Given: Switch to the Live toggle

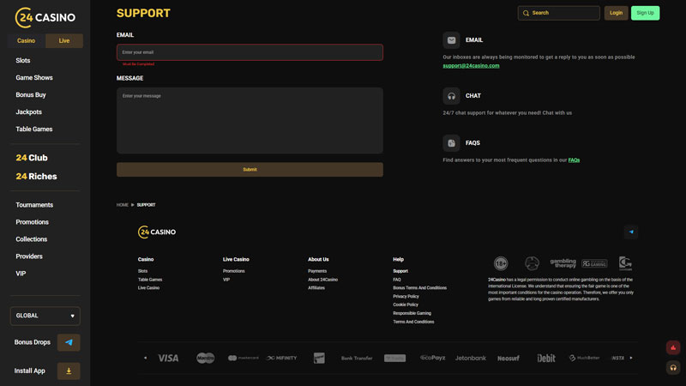Looking at the screenshot, I should point(64,41).
